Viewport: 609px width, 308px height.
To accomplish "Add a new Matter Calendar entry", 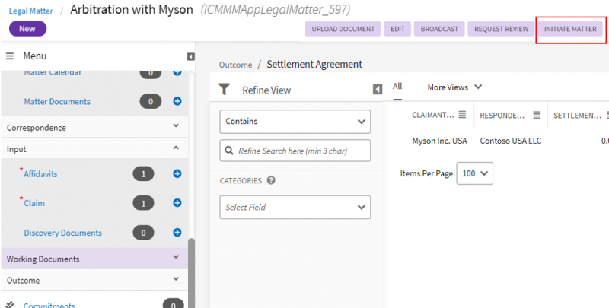I will (177, 72).
